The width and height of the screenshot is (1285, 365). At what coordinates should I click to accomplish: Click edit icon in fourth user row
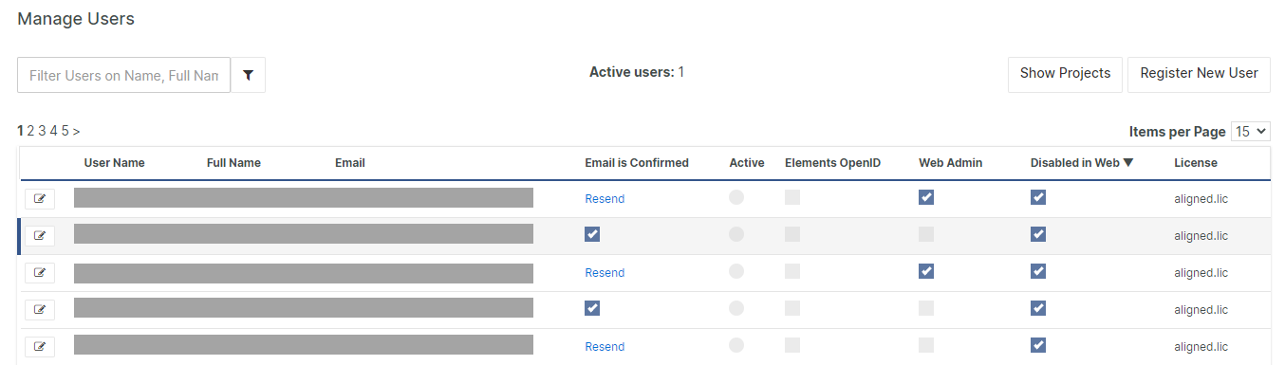[40, 309]
